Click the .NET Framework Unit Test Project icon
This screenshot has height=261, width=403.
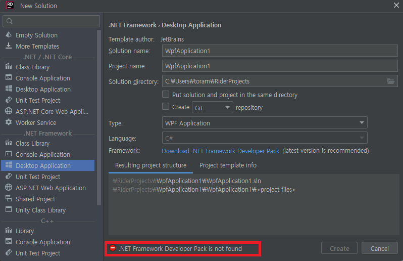click(x=9, y=177)
